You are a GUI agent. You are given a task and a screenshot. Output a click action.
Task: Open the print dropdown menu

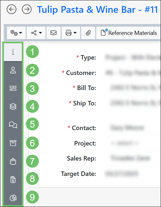point(71,33)
